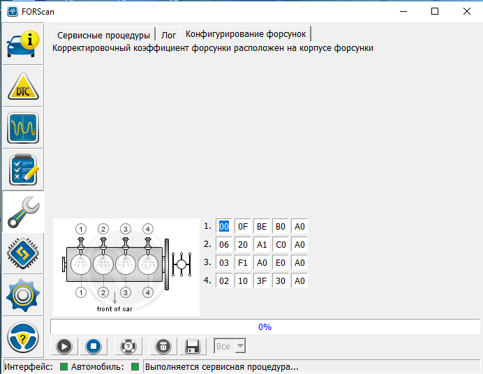Viewport: 483px width, 374px height.
Task: Click injector 2 field containing '20'
Action: tap(243, 245)
